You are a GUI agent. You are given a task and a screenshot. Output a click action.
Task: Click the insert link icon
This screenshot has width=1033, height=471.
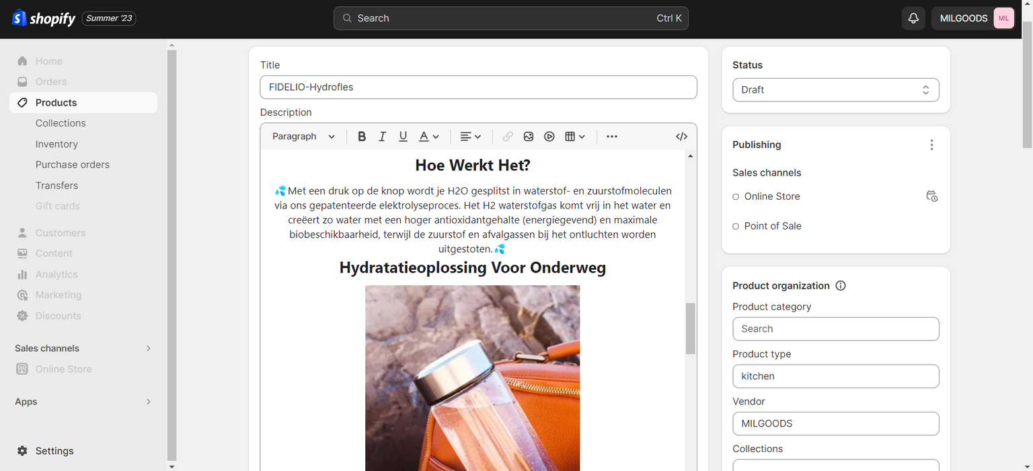point(508,137)
